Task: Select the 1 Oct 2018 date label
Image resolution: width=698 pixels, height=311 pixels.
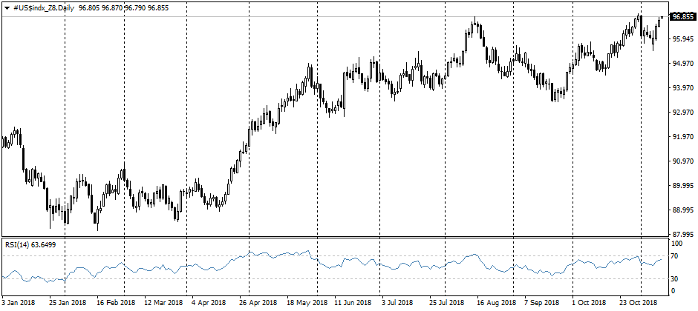Action: [589, 302]
